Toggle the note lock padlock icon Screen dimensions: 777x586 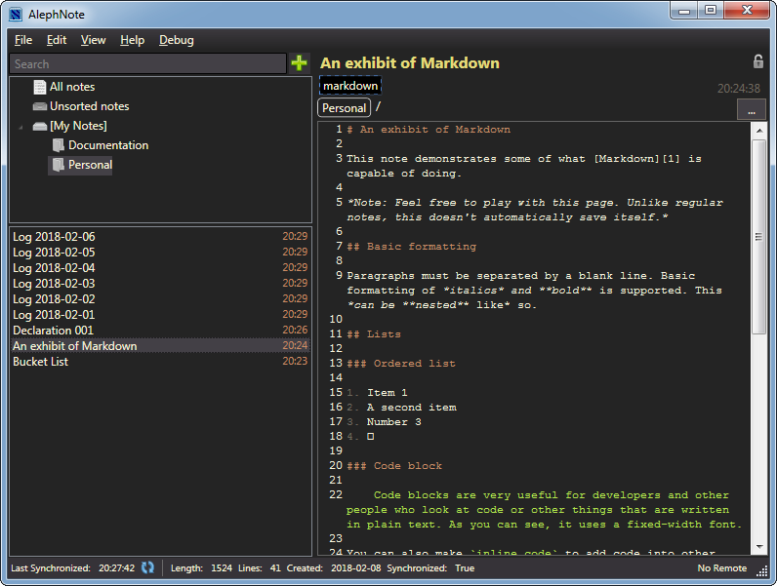pyautogui.click(x=757, y=62)
